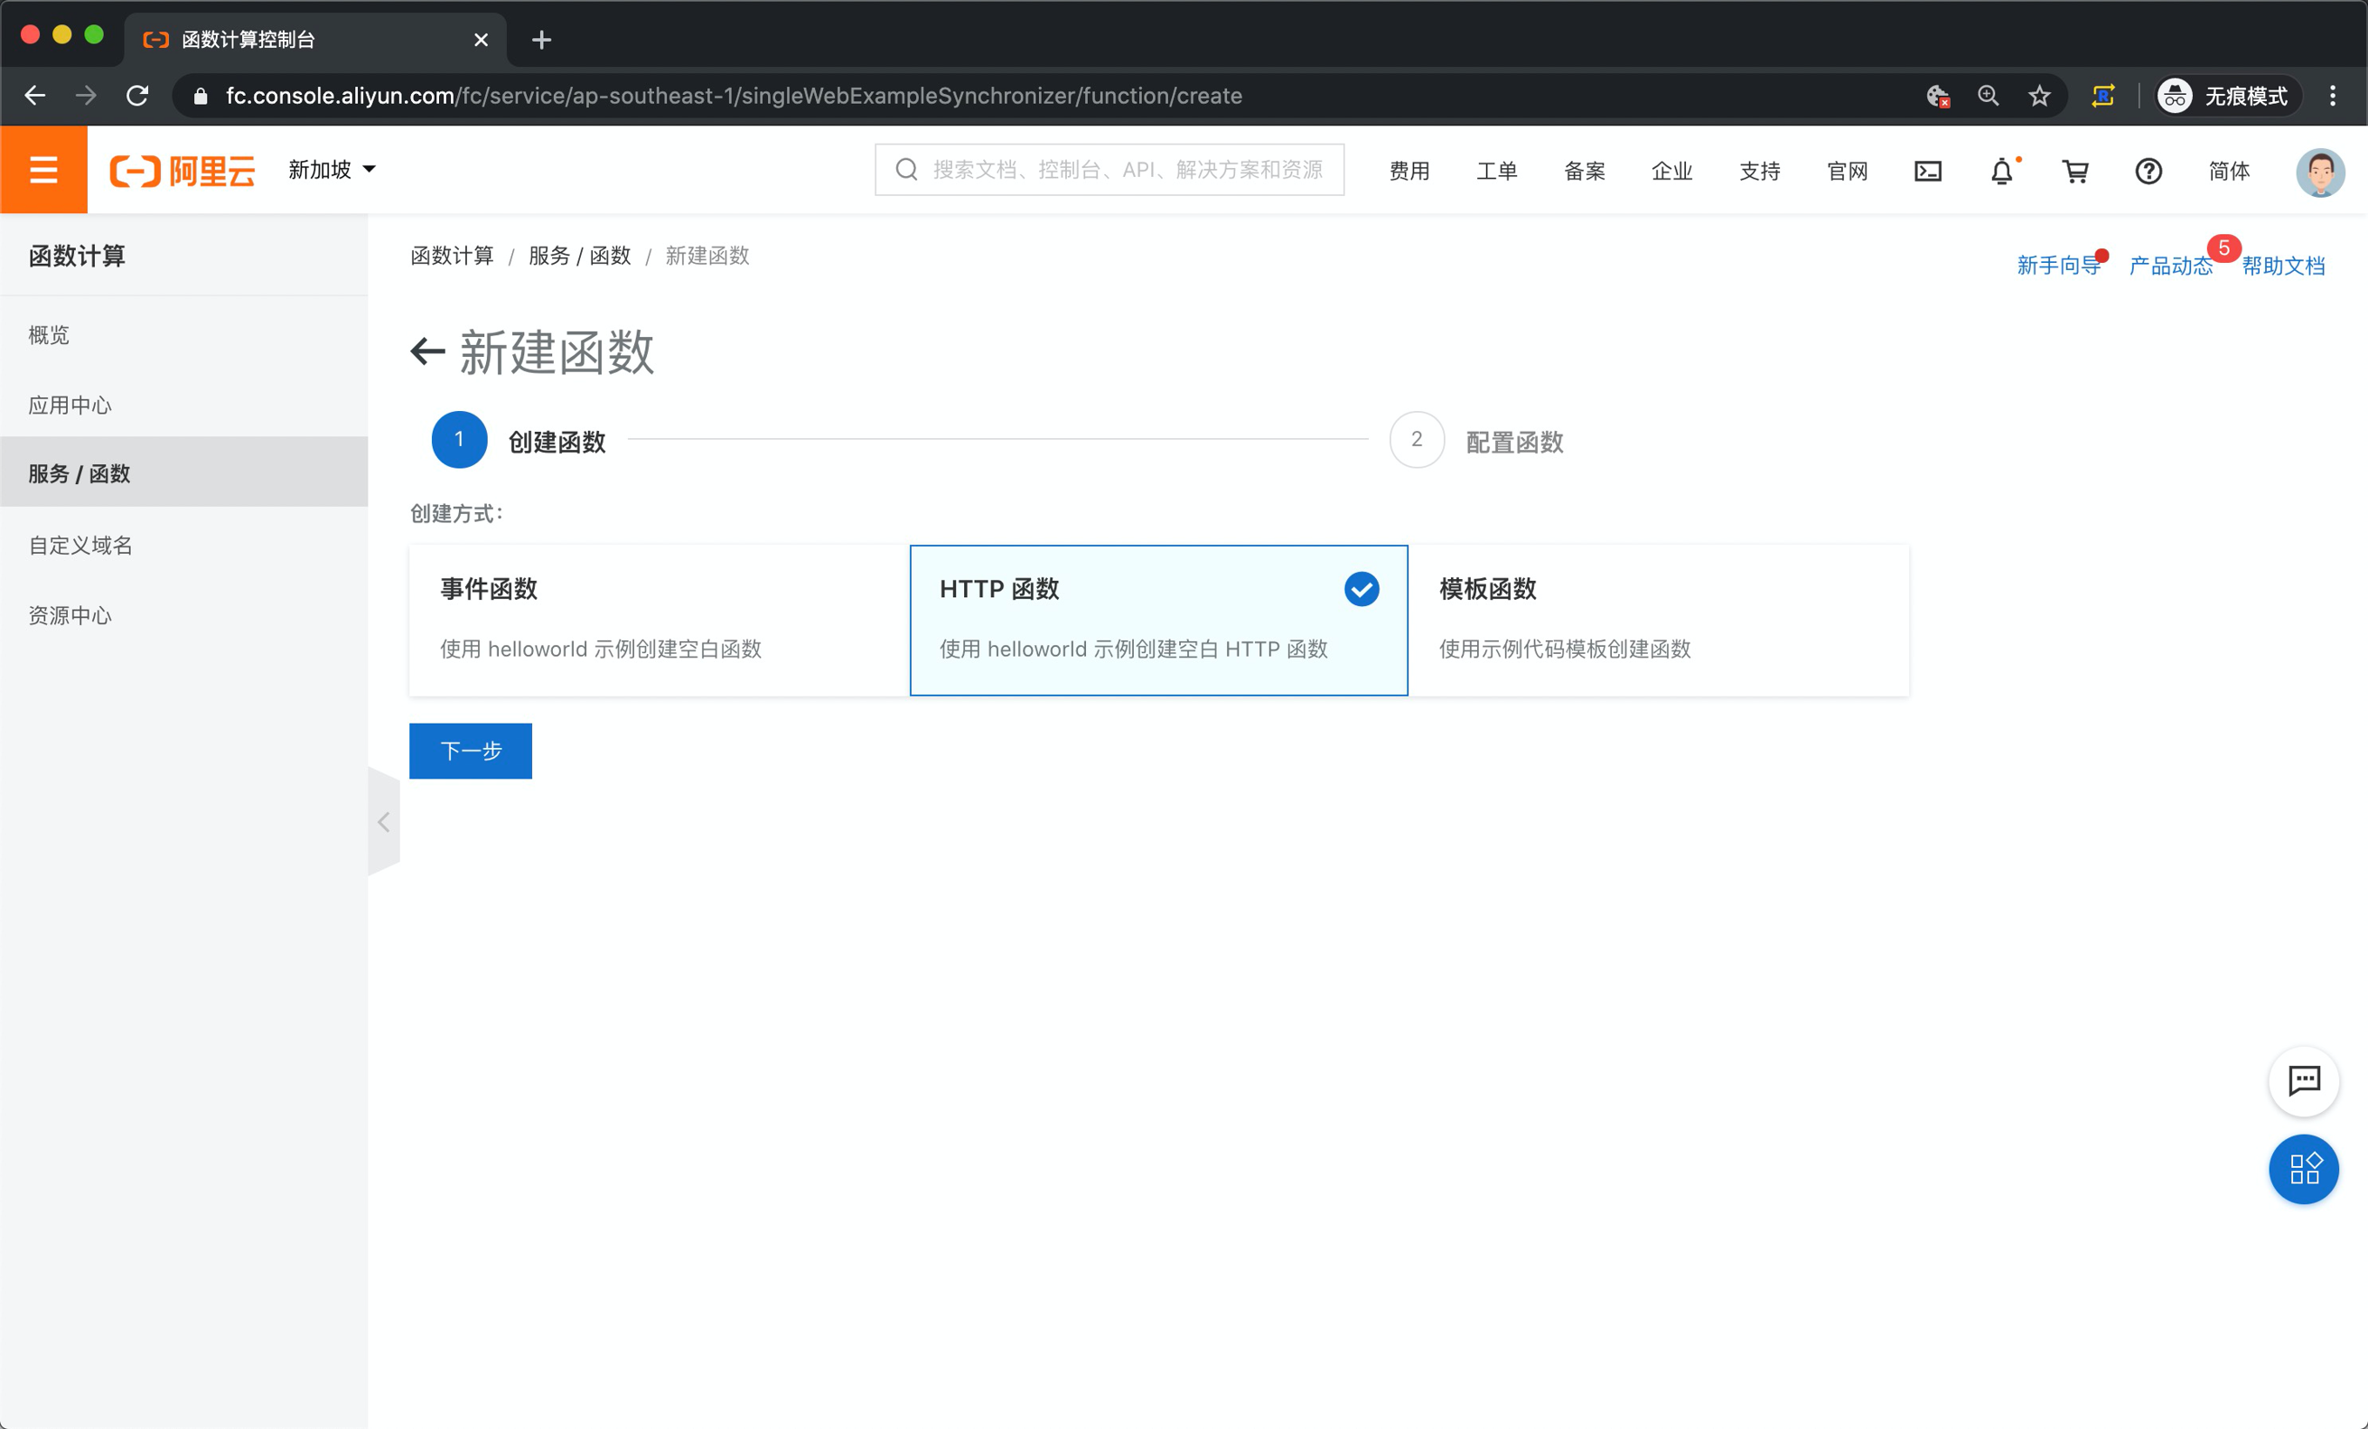Image resolution: width=2368 pixels, height=1429 pixels.
Task: Select the 事件函数 creation option
Action: [x=659, y=620]
